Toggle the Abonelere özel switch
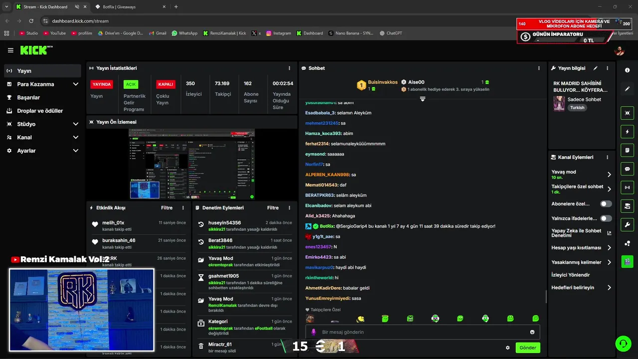Image resolution: width=638 pixels, height=359 pixels. click(606, 204)
